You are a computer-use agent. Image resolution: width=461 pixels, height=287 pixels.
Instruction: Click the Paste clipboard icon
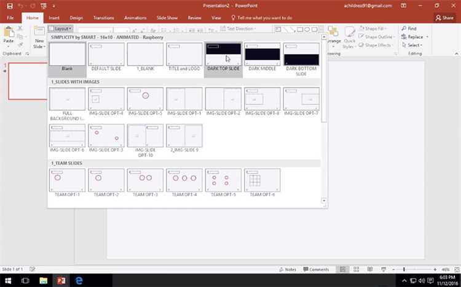(x=9, y=32)
